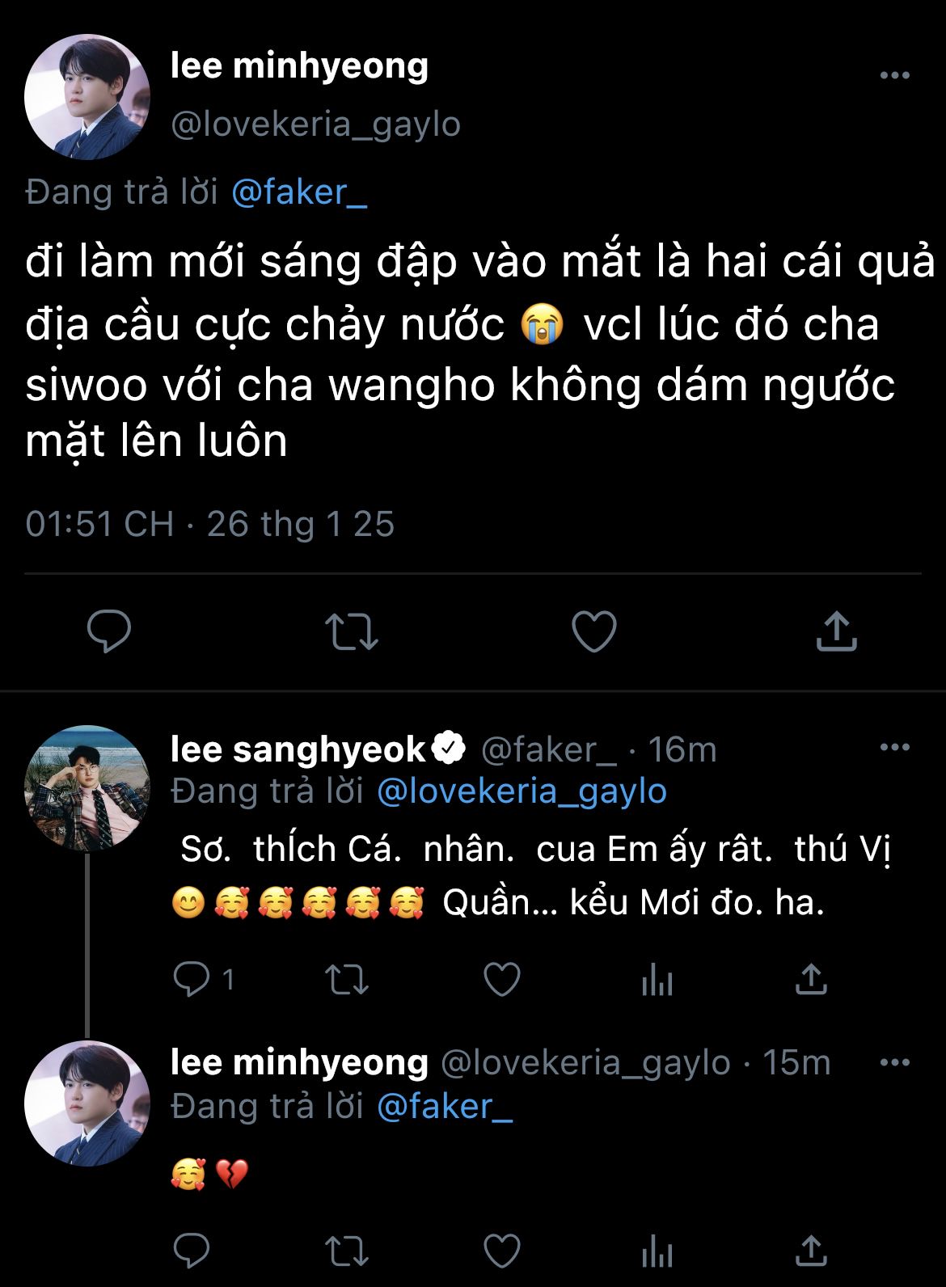Open @faker_ mention in the emoji reply
The image size is (946, 1287).
[x=445, y=1106]
